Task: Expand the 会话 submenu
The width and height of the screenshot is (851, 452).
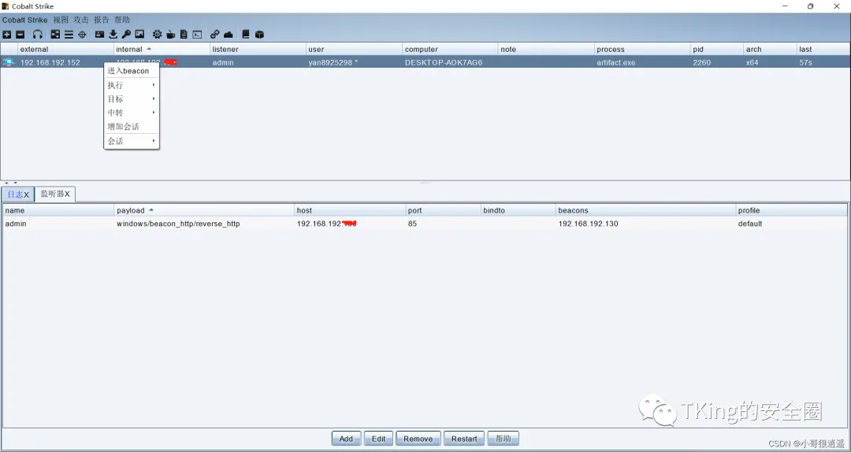Action: pyautogui.click(x=132, y=141)
